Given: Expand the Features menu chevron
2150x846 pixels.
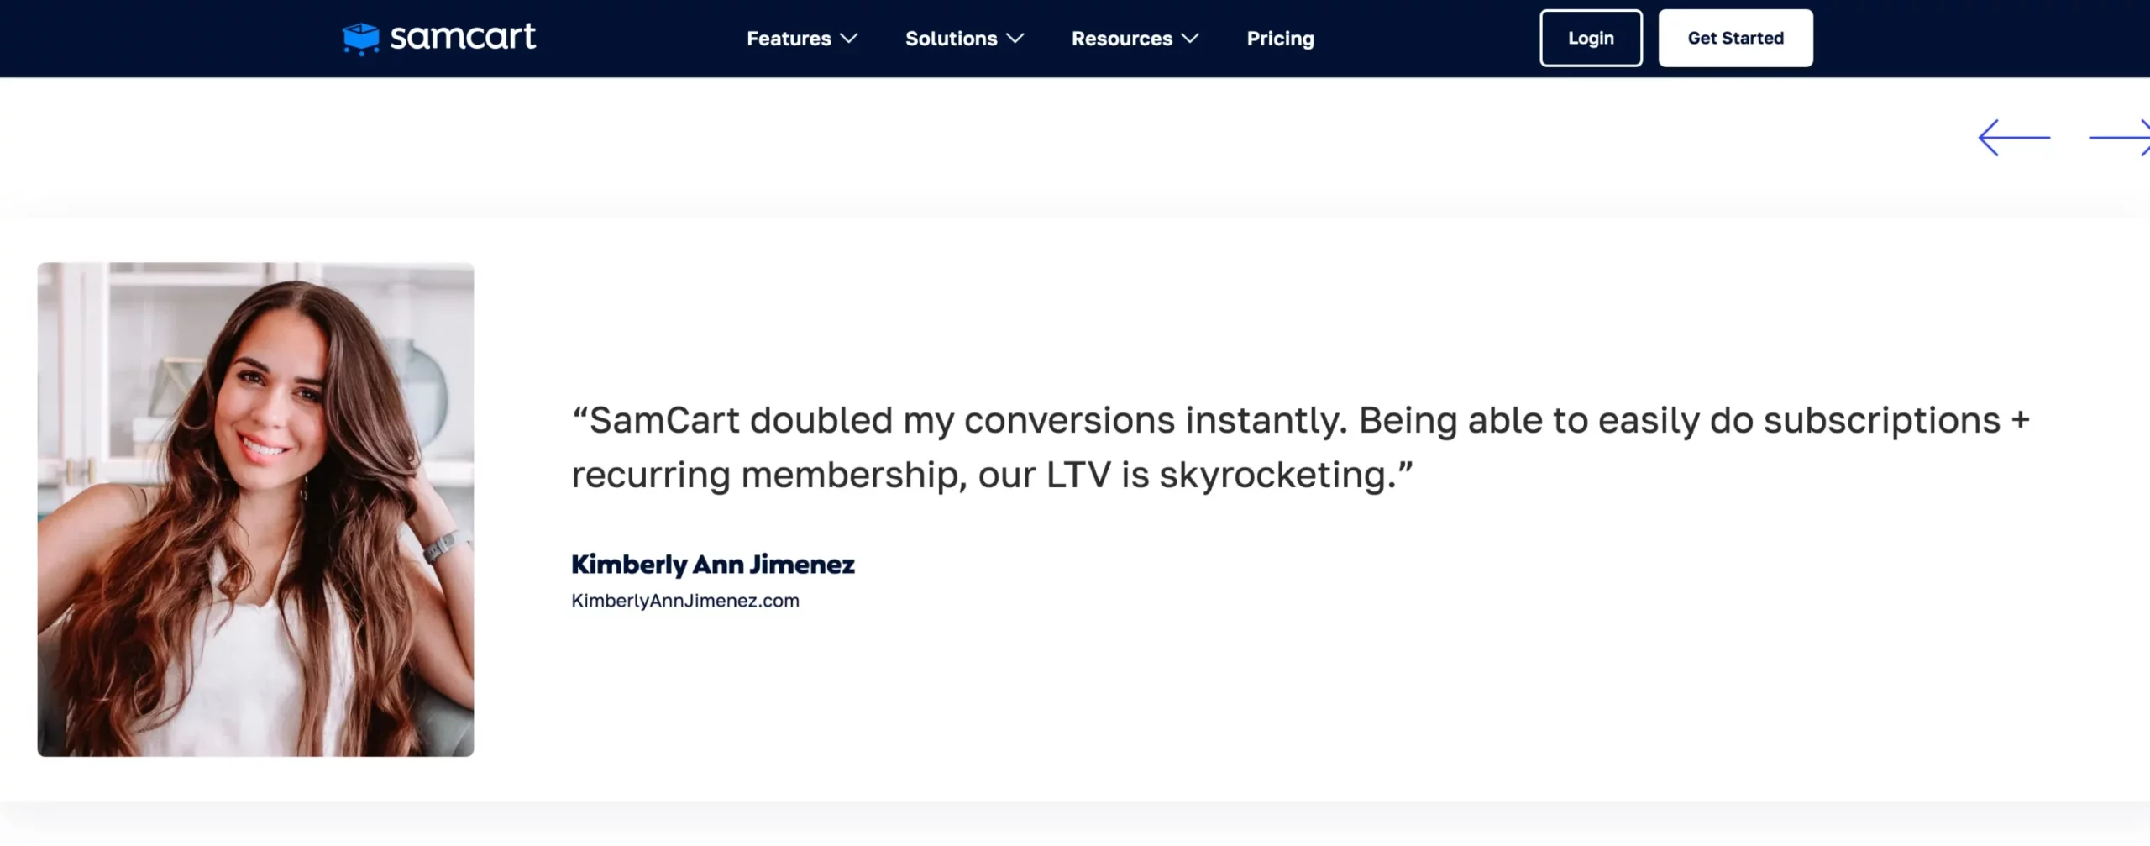Looking at the screenshot, I should point(849,39).
